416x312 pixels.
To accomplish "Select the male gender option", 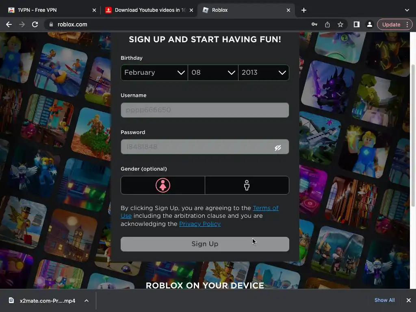I will [x=247, y=185].
